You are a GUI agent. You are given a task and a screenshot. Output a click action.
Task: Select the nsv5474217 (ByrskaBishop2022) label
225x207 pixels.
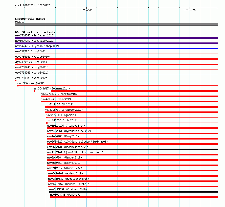pyautogui.click(x=37, y=46)
